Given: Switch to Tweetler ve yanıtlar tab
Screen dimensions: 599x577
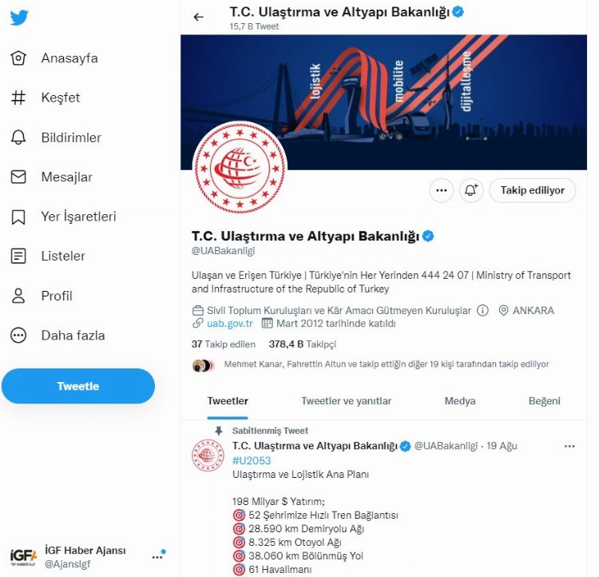Looking at the screenshot, I should (x=346, y=401).
